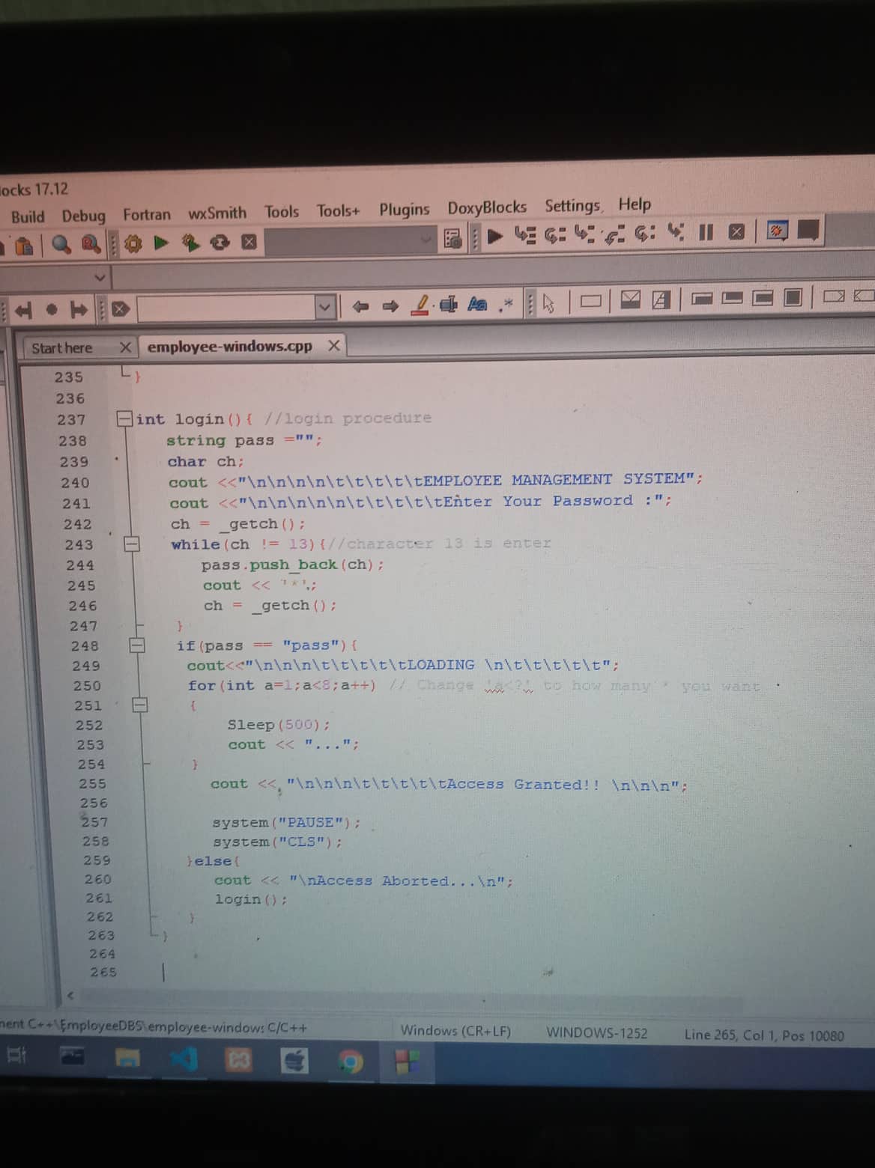Click the next search arrow
The image size is (875, 1168).
[x=391, y=305]
